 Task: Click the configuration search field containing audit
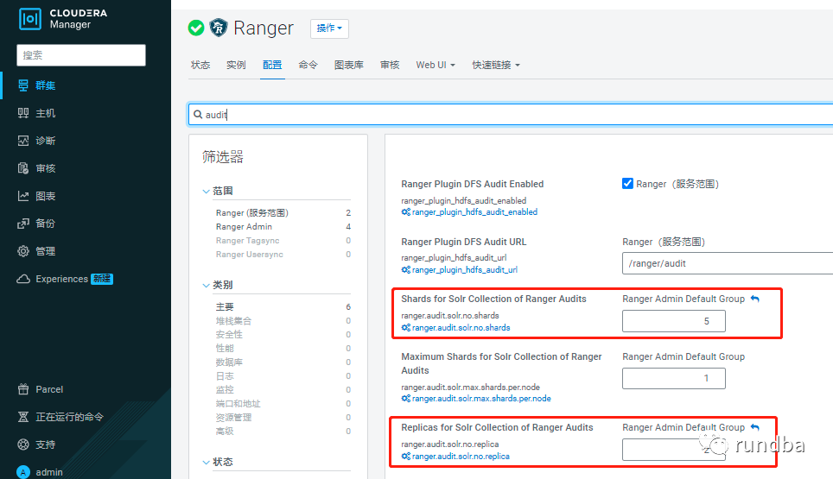click(511, 115)
